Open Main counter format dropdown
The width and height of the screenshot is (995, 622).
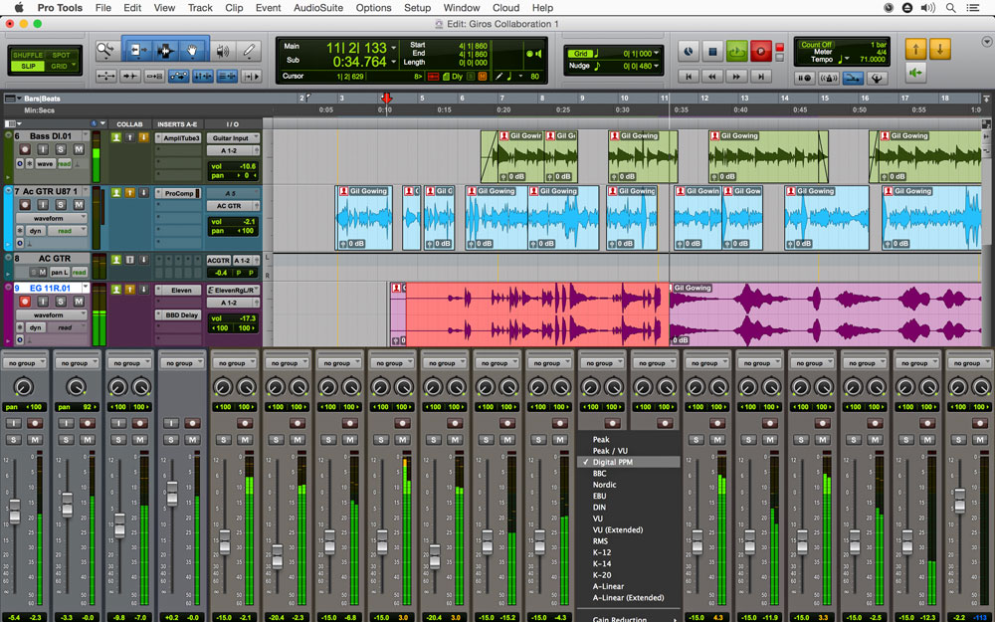394,48
